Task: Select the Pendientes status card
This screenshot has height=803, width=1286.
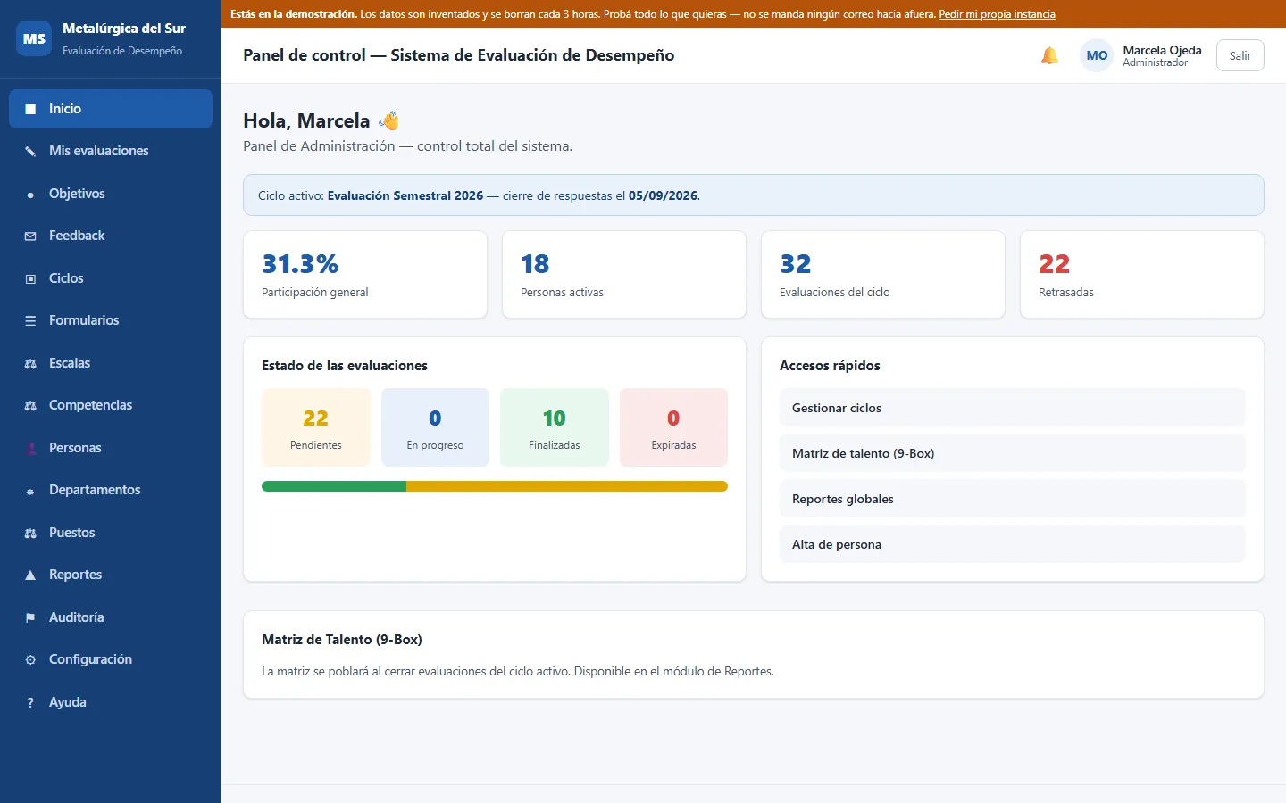Action: point(316,427)
